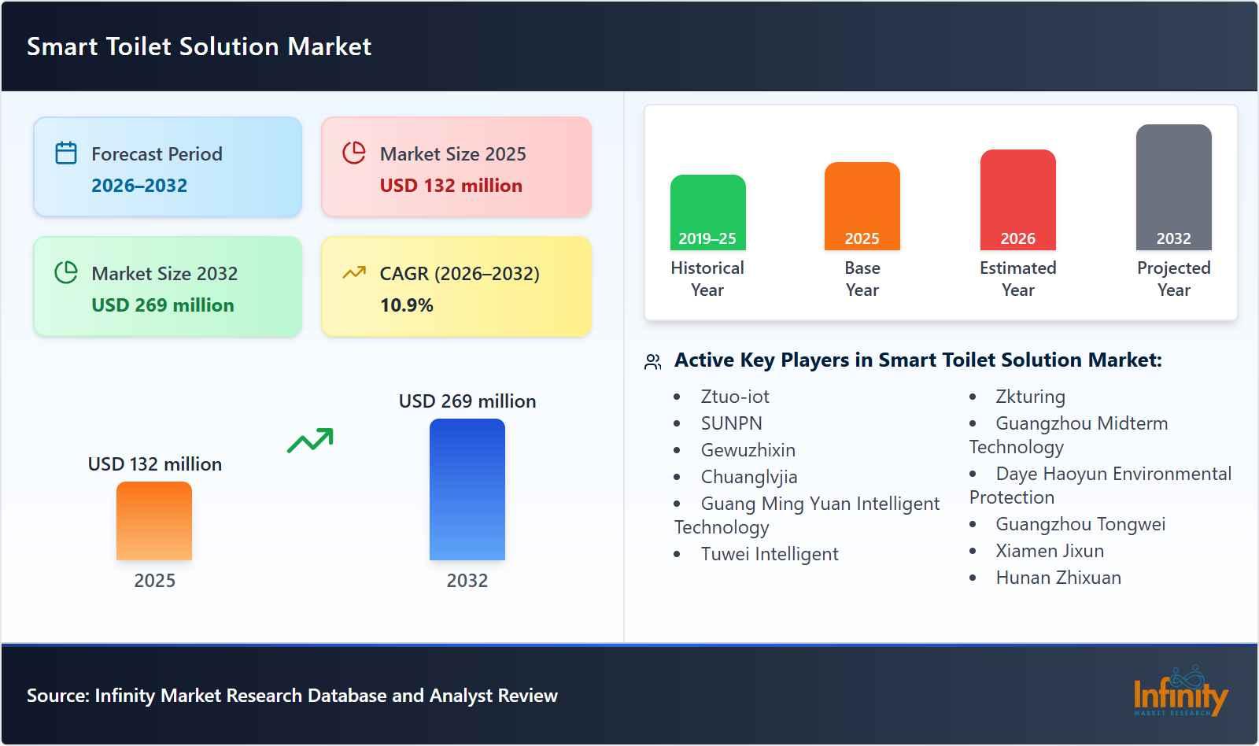
Task: Click the Source: Infinity Market Research footer text
Action: [x=292, y=696]
